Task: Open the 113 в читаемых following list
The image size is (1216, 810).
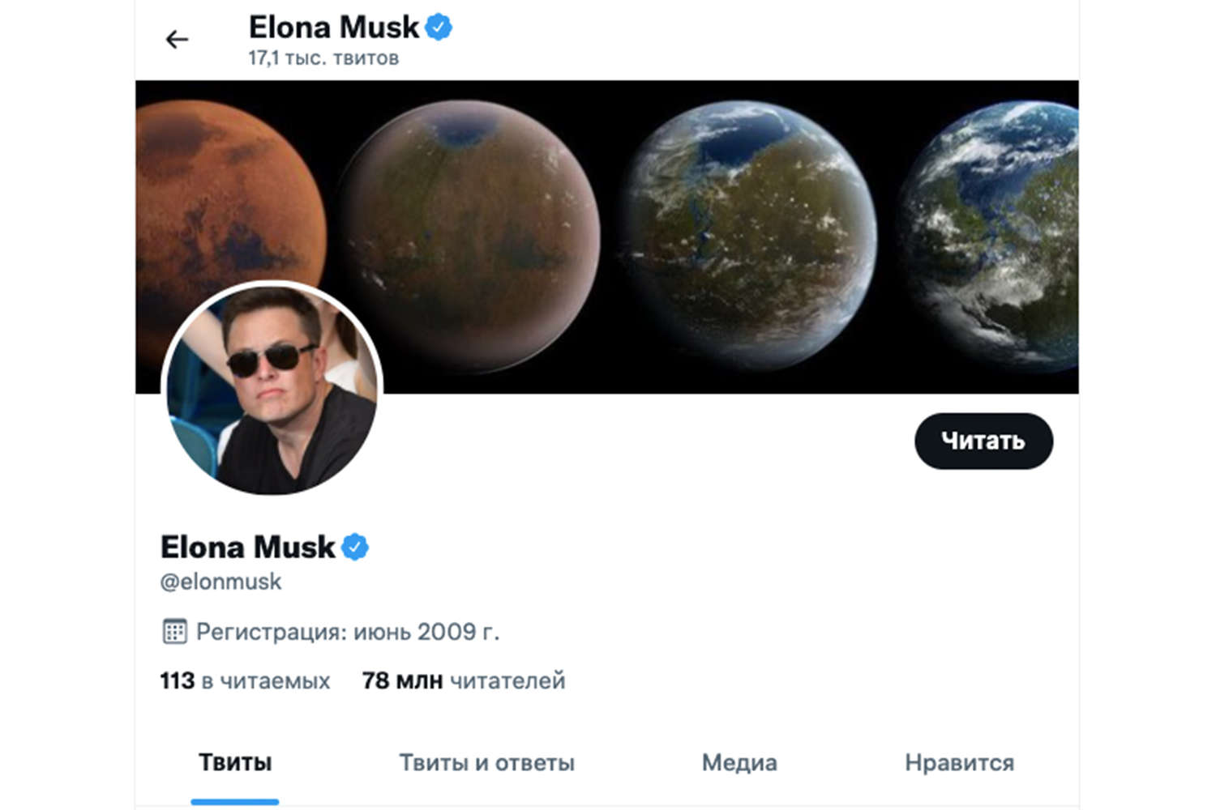Action: pyautogui.click(x=245, y=680)
